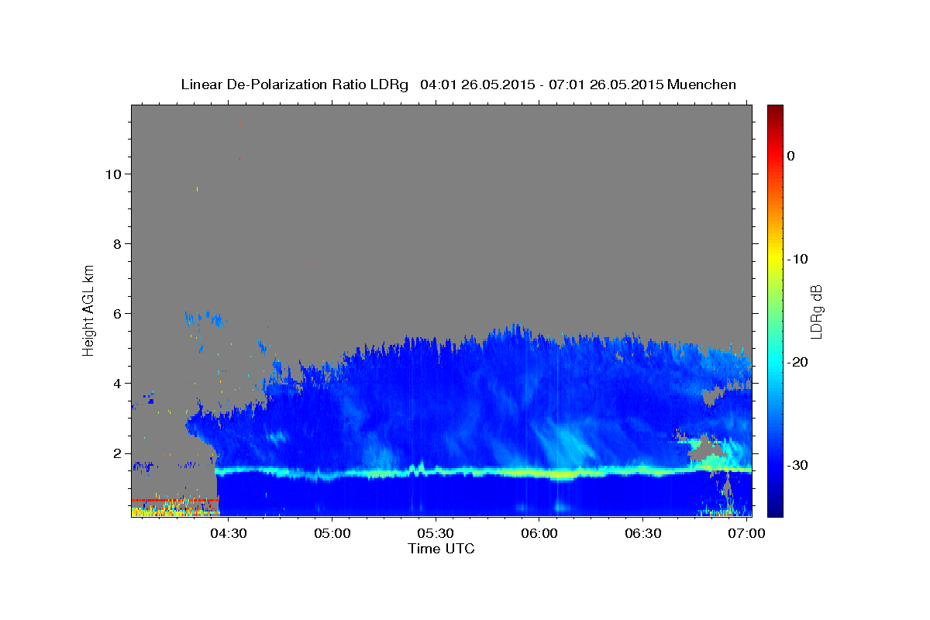Screen dimensions: 930x620
Task: Click the 05:30 time tick label
Action: click(x=436, y=534)
